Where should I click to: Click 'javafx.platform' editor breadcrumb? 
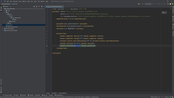coord(63,93)
